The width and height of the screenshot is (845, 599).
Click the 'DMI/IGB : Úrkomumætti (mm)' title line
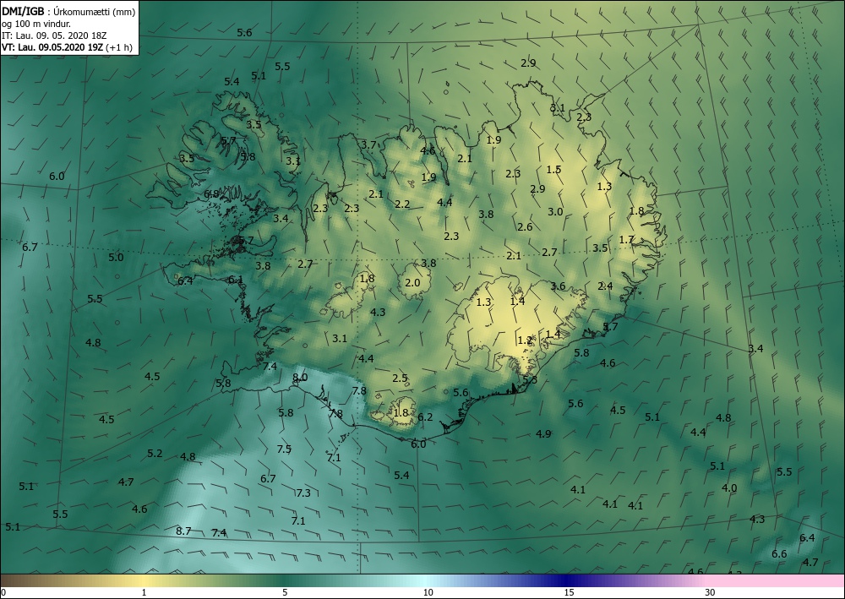coord(68,11)
